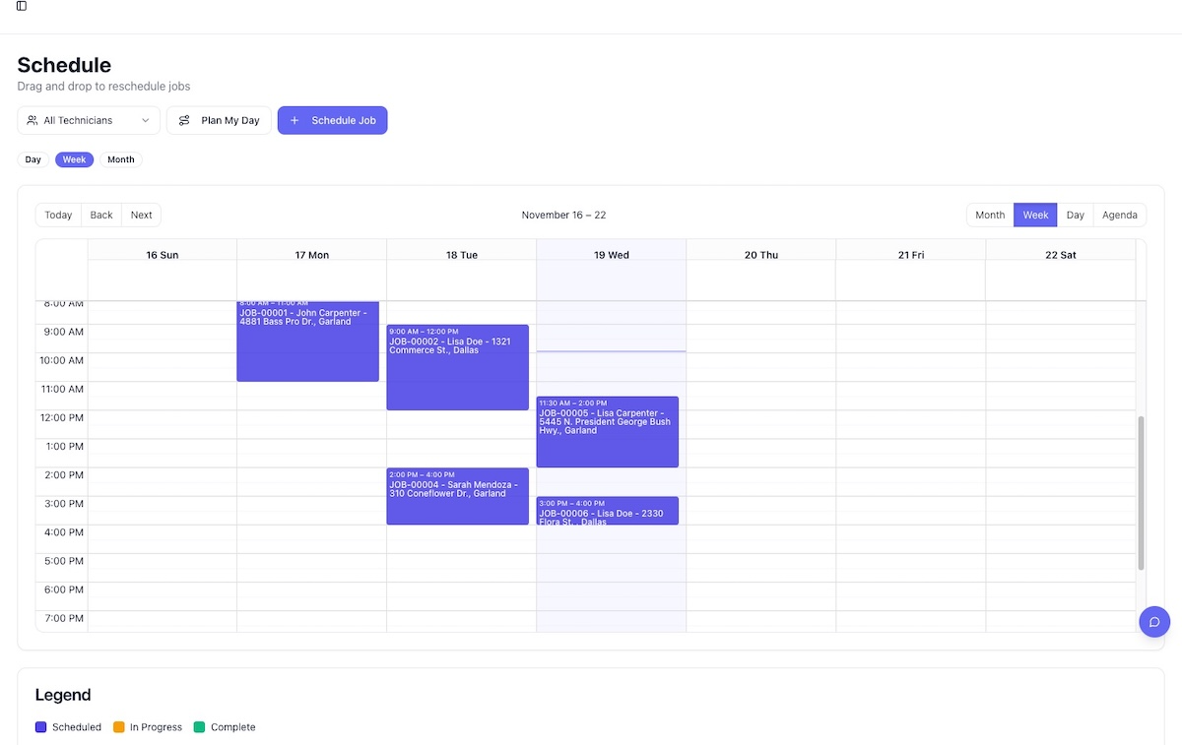Switch to the Month tab in calendar header
The height and width of the screenshot is (745, 1182).
(x=989, y=215)
